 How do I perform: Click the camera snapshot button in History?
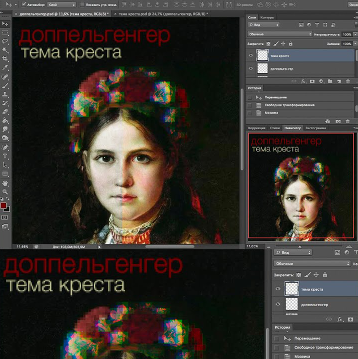pyautogui.click(x=338, y=121)
